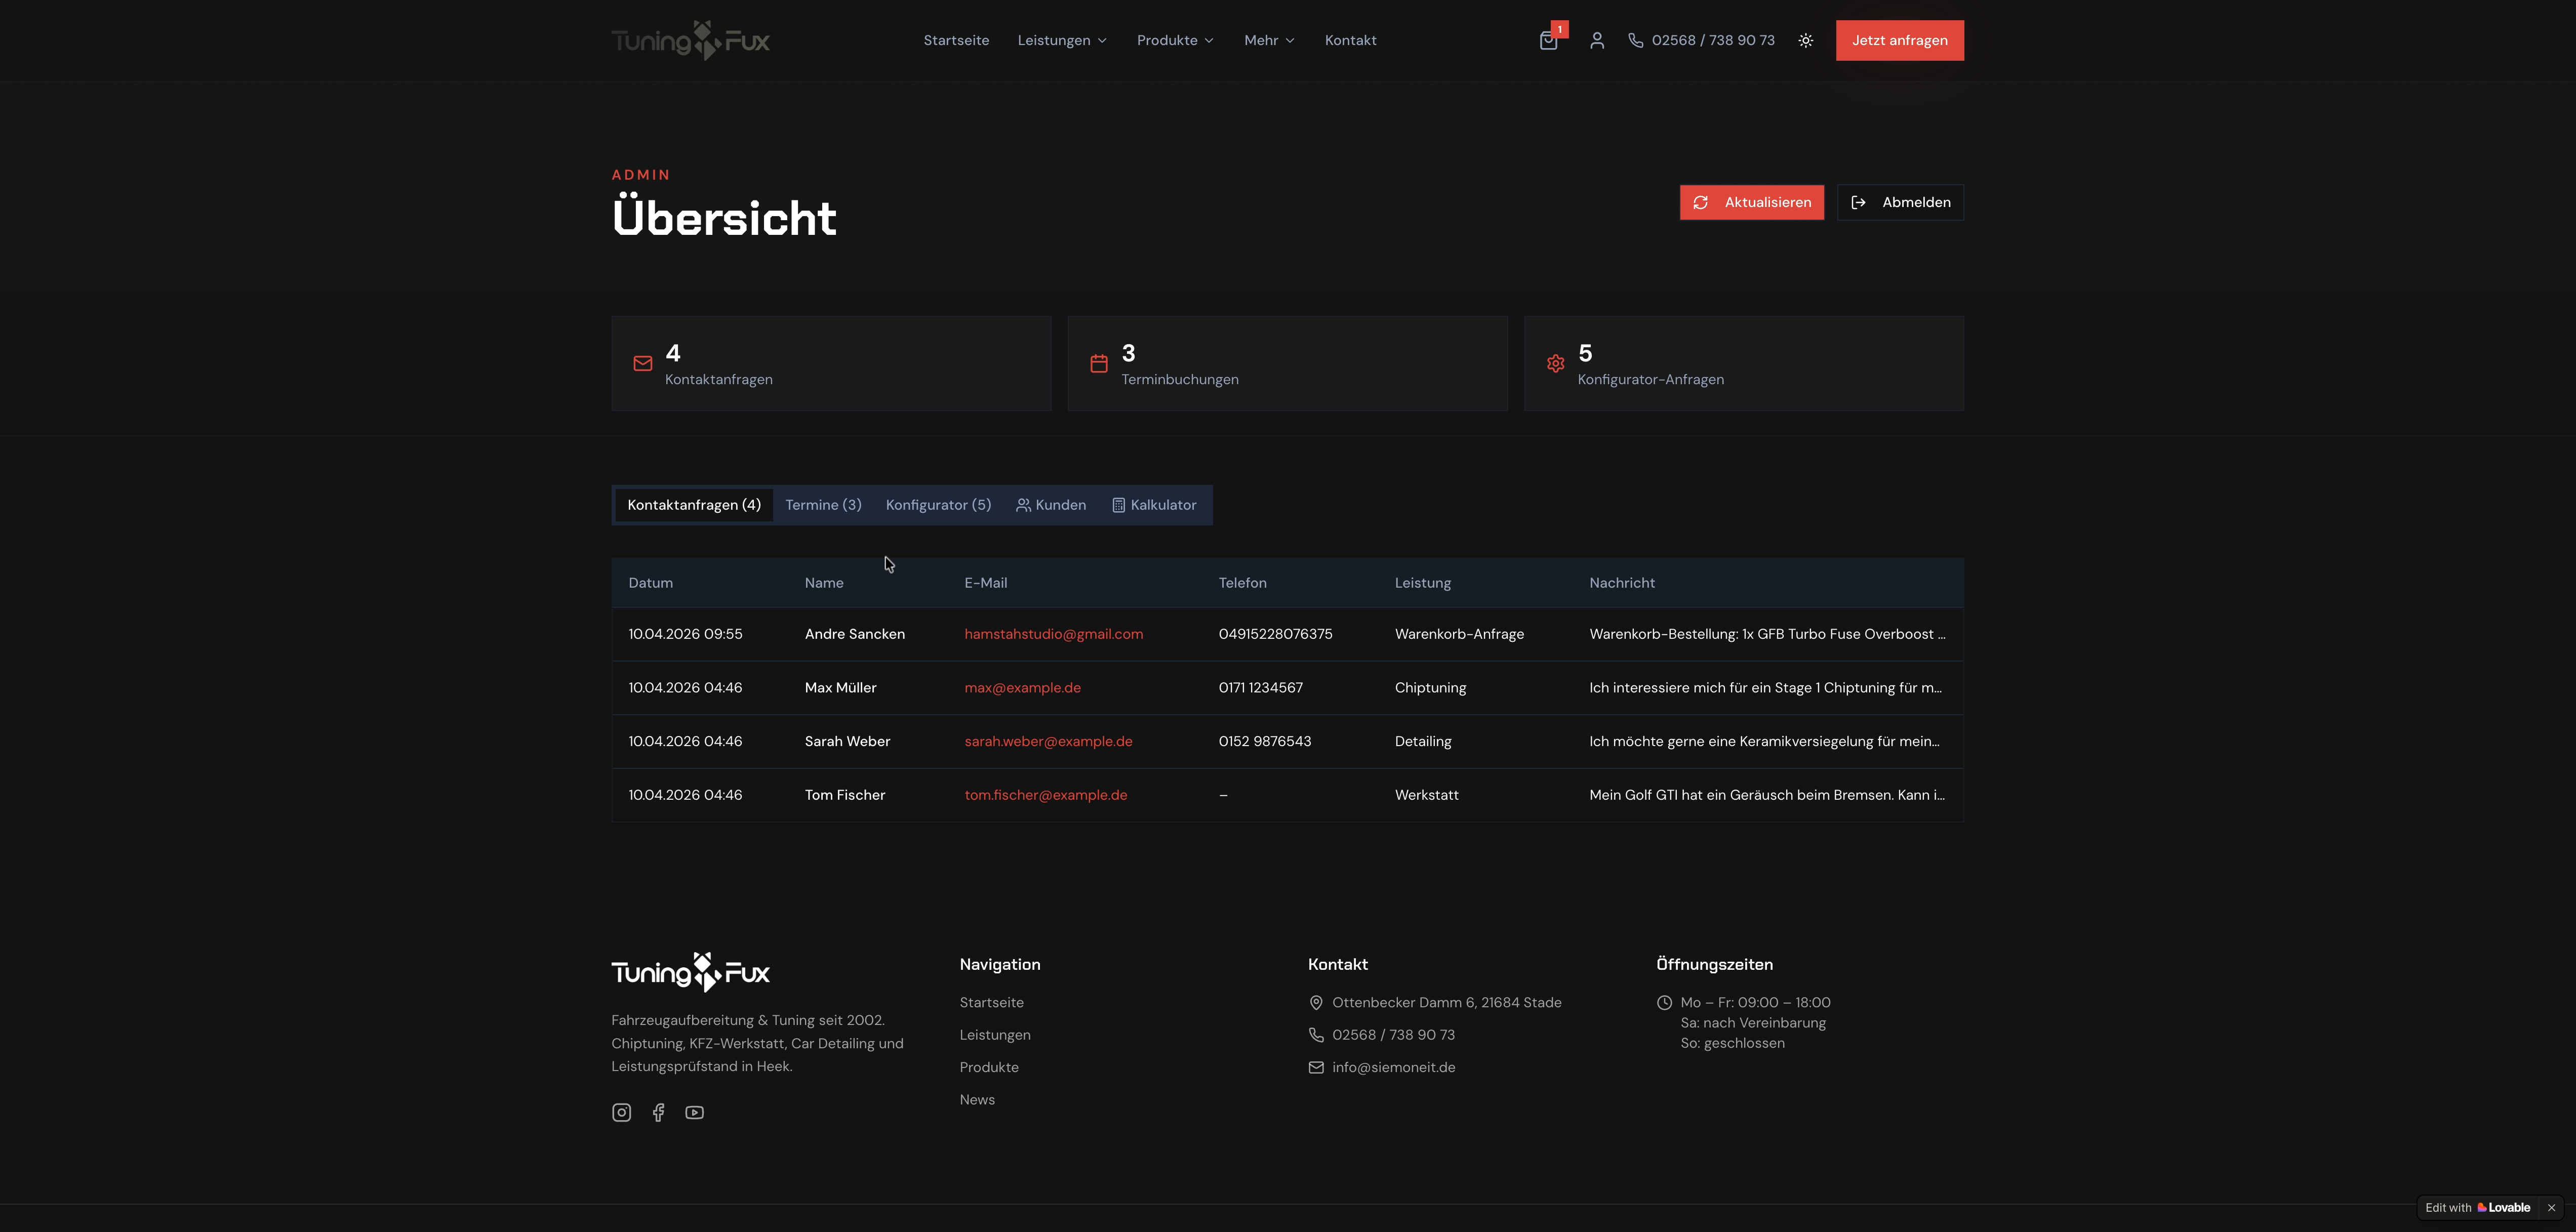
Task: Click the map pin icon by address
Action: 1316,1003
